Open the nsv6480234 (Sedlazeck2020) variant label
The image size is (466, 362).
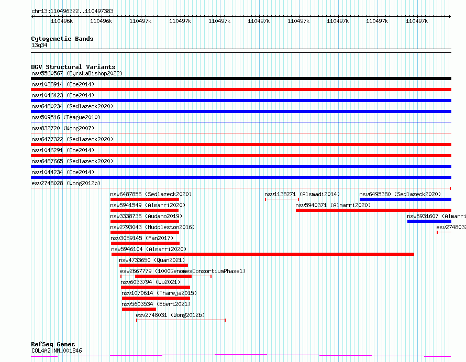pos(72,106)
